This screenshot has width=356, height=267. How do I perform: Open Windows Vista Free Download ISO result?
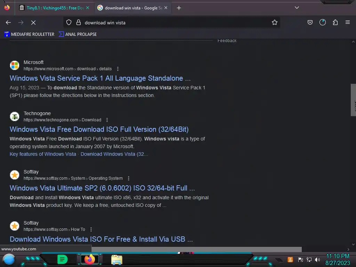click(x=99, y=129)
